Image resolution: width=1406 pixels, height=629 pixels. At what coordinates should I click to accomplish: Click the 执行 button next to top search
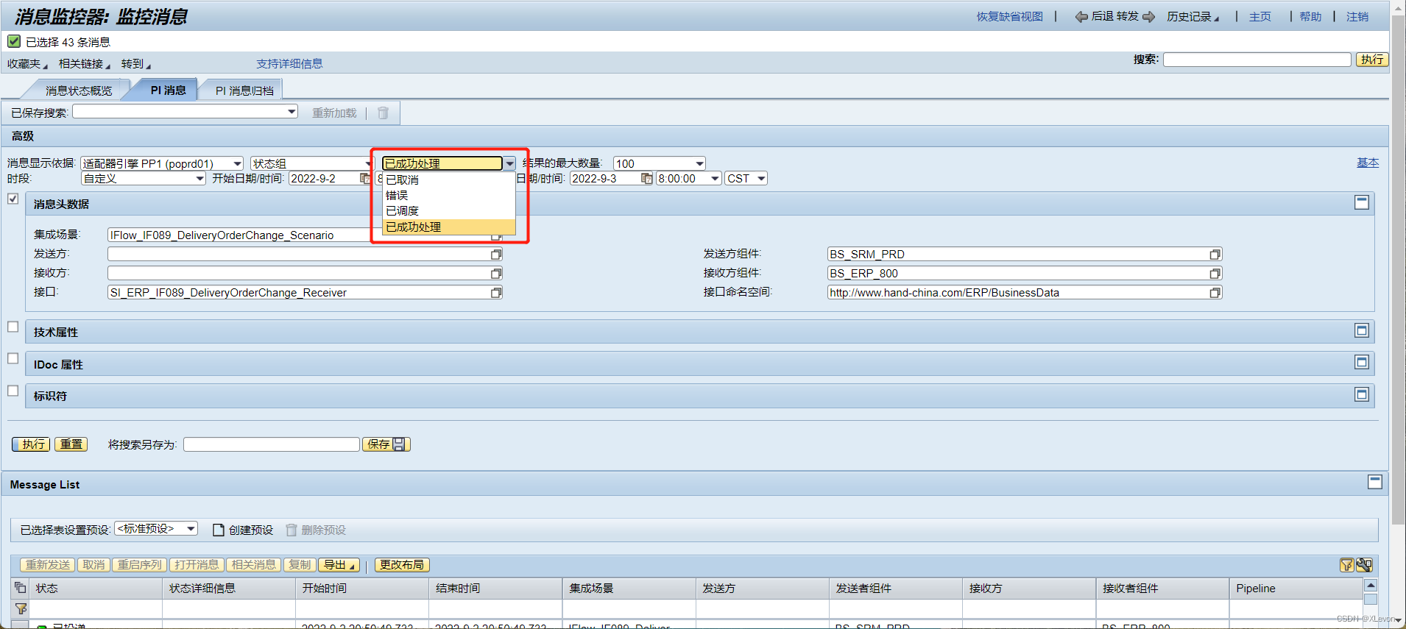1372,60
